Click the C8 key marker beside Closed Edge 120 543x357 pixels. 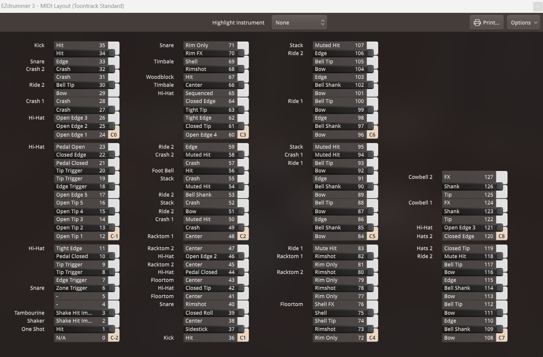coord(502,236)
